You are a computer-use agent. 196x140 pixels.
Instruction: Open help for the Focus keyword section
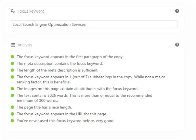click(177, 11)
